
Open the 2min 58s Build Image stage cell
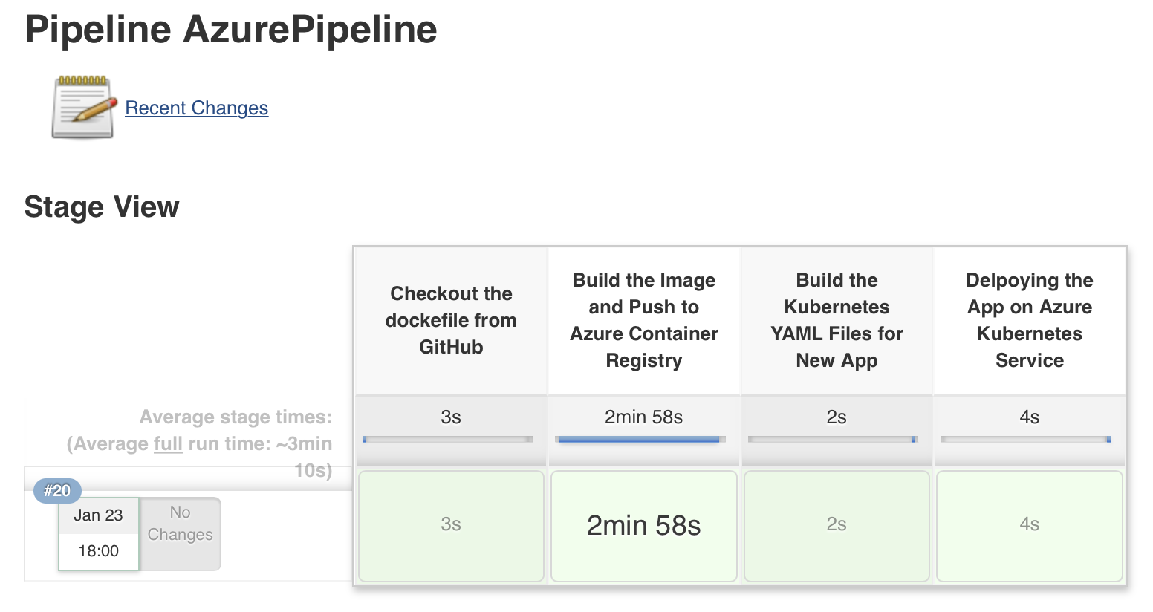(643, 525)
